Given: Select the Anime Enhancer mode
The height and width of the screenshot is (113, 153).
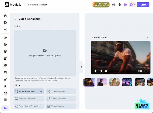Looking at the screenshot, I should (x=61, y=99).
